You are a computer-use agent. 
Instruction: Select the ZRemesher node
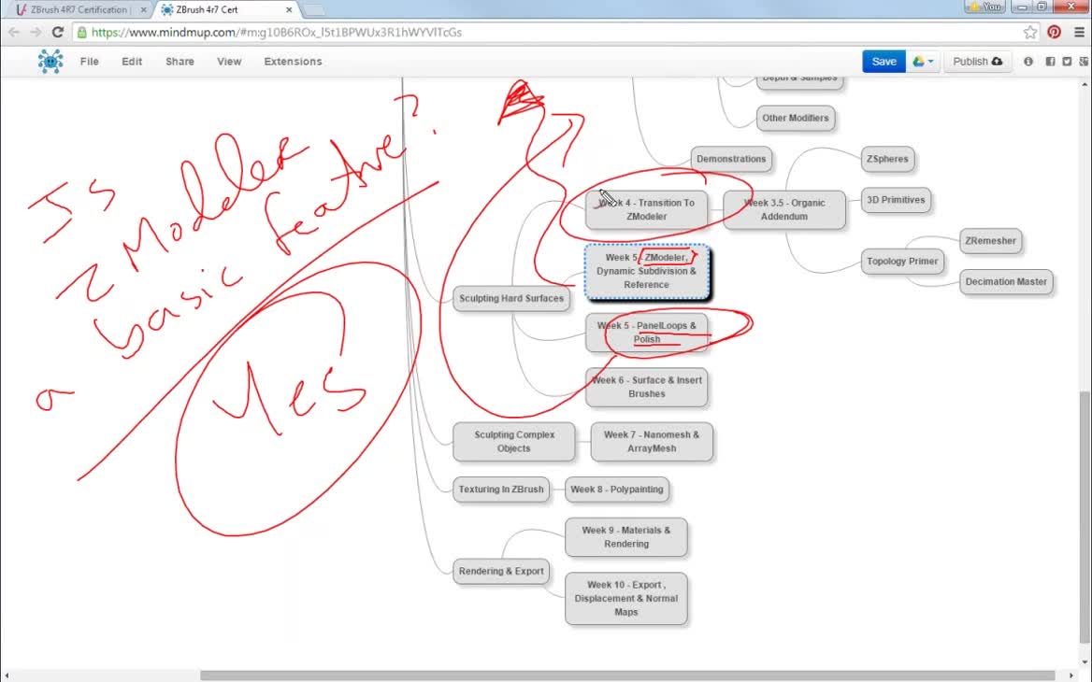[x=990, y=241]
